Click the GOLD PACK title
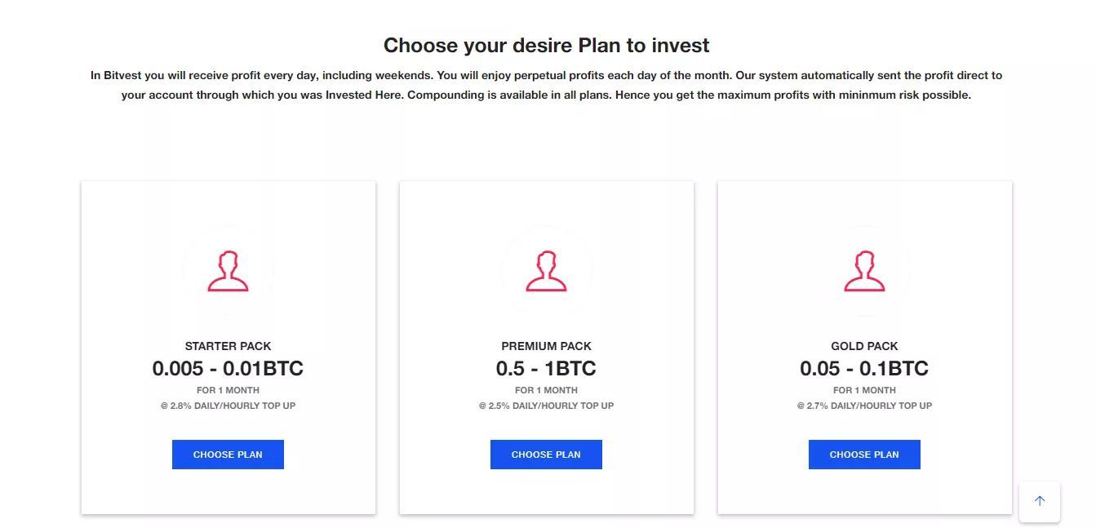Screen dimensions: 1096x528 (864, 346)
